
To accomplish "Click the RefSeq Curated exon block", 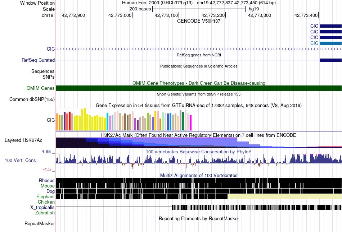I will (x=330, y=60).
